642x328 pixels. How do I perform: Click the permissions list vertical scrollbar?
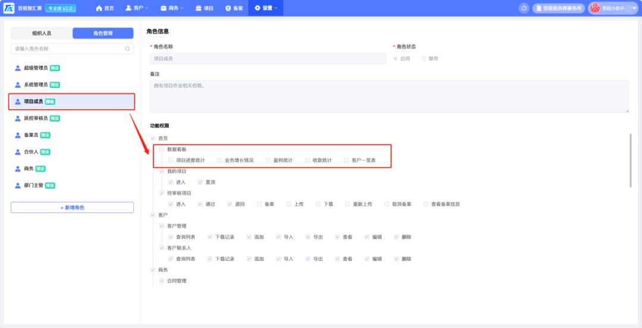coord(631,160)
